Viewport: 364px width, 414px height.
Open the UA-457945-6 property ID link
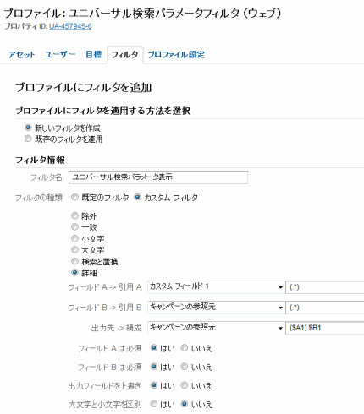[70, 26]
